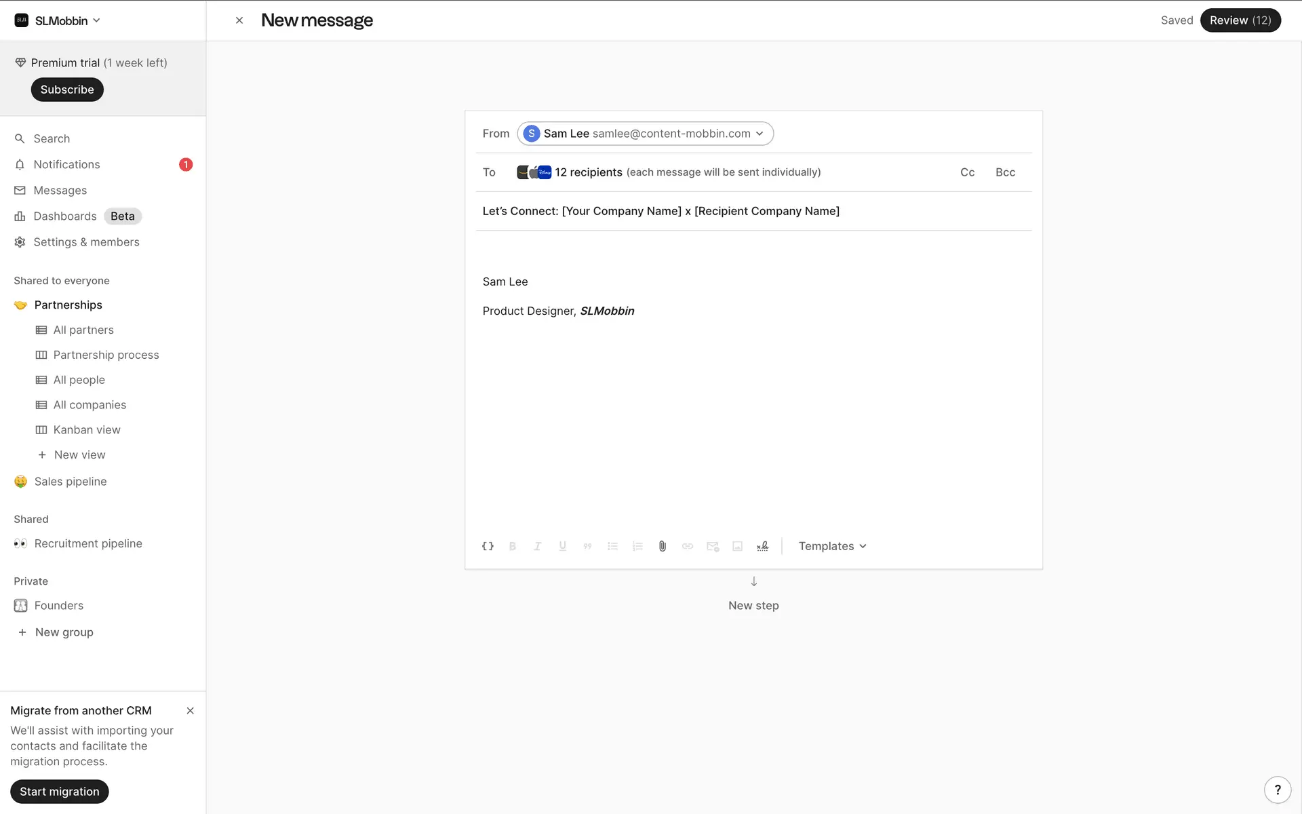Click the insert link icon

click(688, 546)
